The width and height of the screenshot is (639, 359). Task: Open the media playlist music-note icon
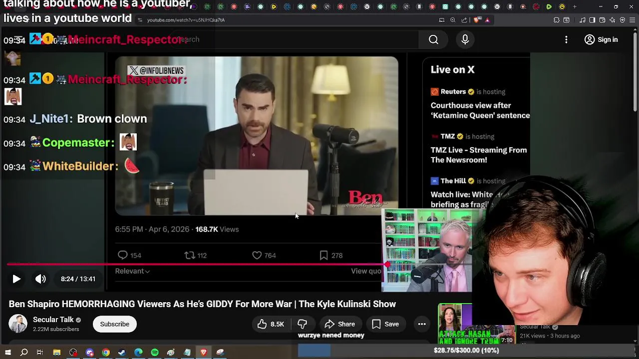pyautogui.click(x=583, y=20)
